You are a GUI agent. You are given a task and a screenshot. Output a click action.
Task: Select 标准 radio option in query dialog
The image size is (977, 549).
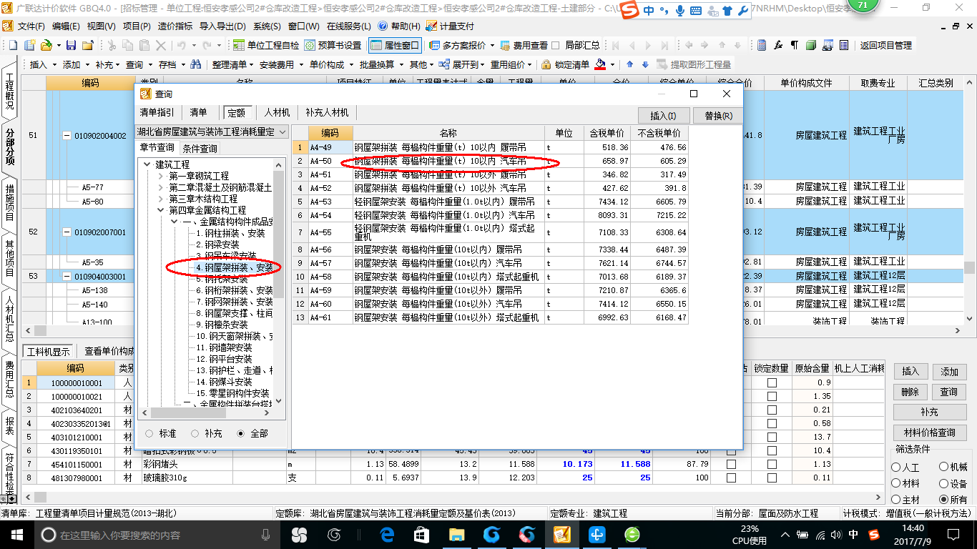point(149,433)
